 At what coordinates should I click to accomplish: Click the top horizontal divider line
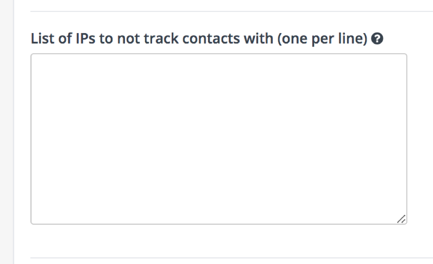(x=231, y=11)
